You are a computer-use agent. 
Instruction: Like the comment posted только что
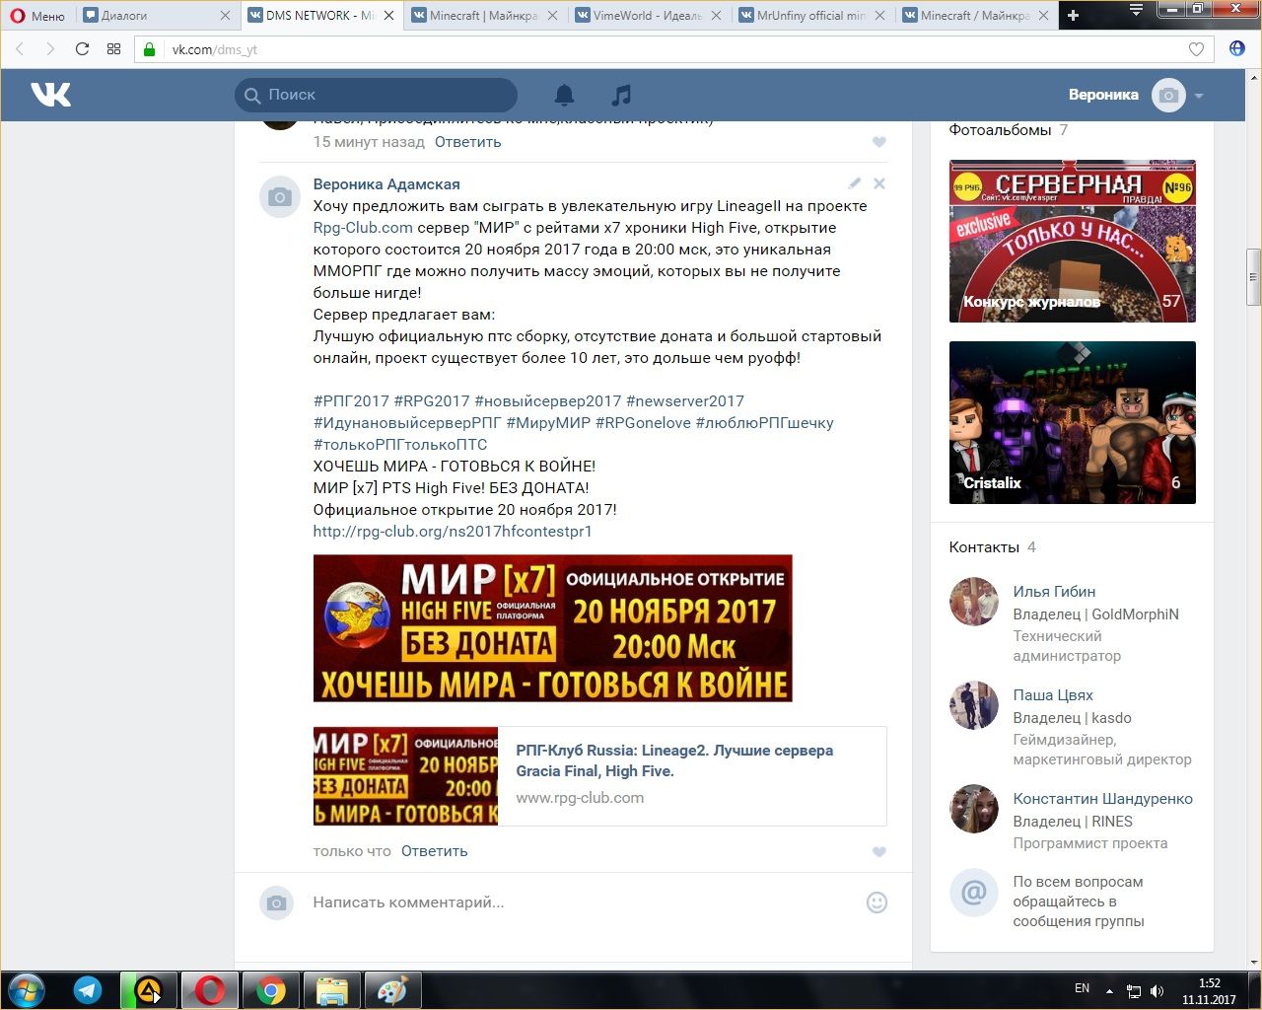pos(879,851)
